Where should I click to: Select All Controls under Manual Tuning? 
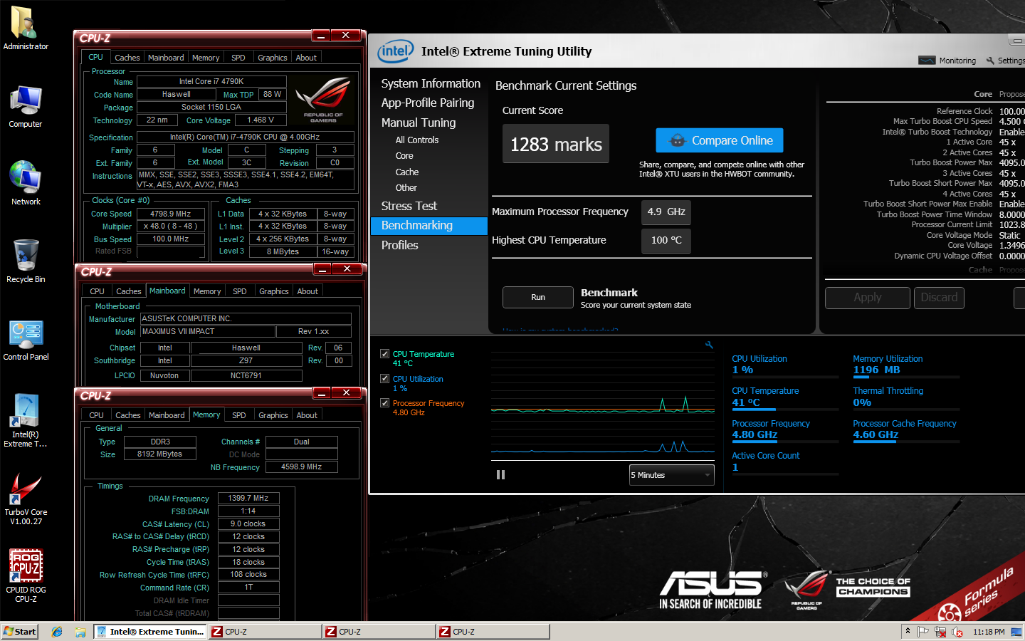tap(417, 140)
